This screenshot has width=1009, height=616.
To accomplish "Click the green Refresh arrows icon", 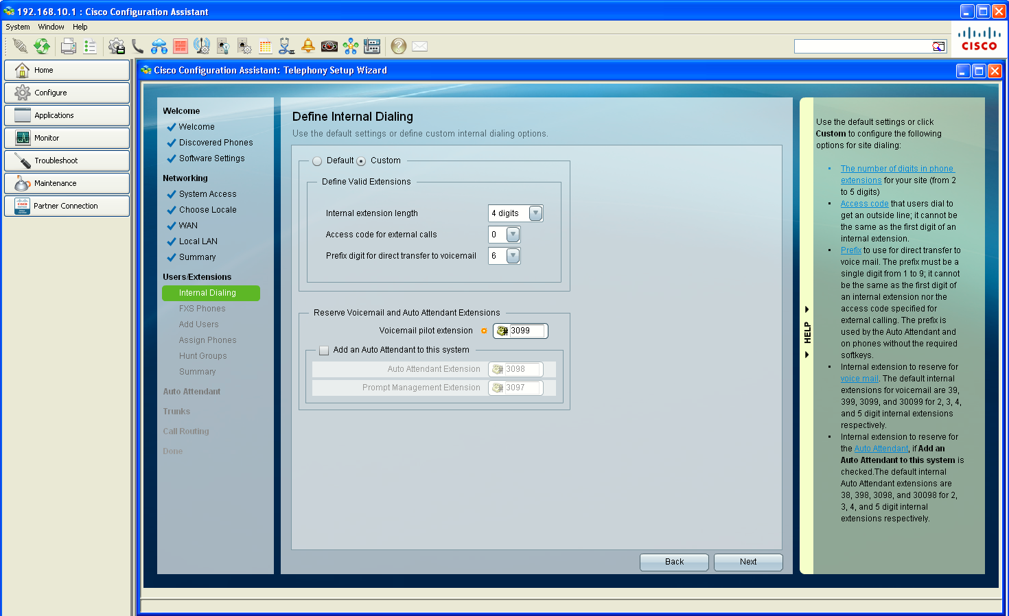I will pyautogui.click(x=42, y=46).
